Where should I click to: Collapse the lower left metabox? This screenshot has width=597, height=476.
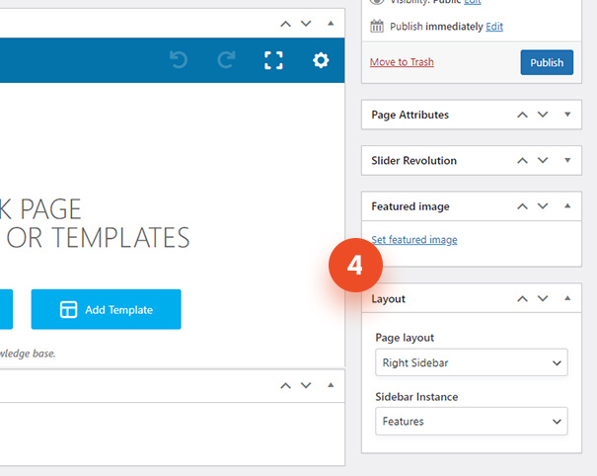tap(331, 385)
